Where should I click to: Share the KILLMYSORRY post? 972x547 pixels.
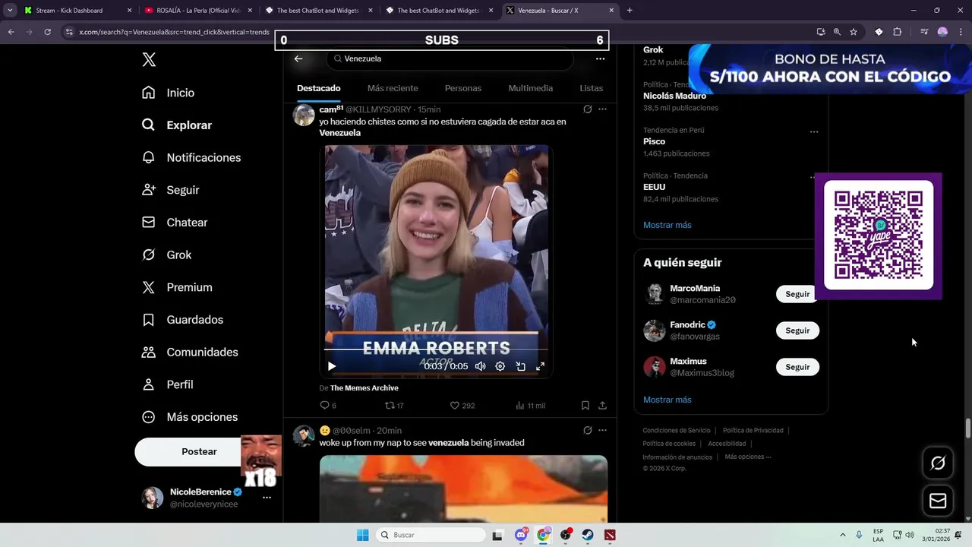tap(602, 406)
